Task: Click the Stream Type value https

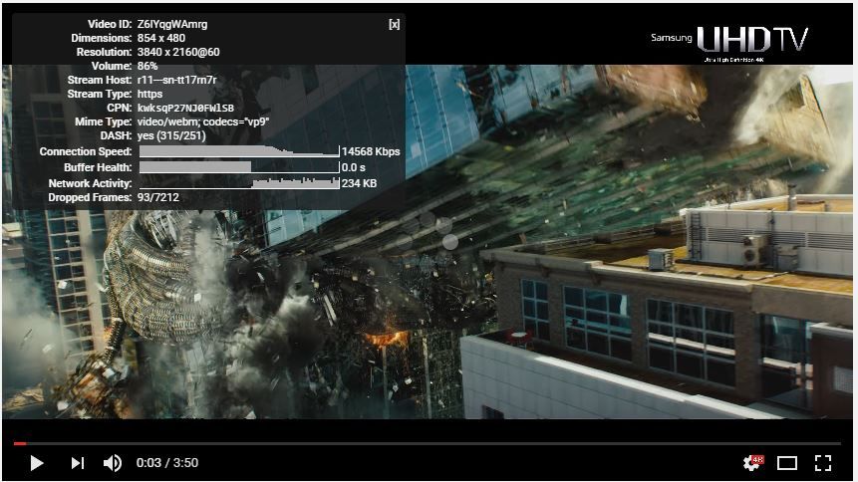Action: [149, 94]
